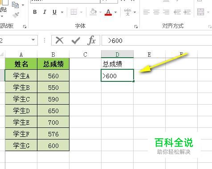Viewport: 212px width, 169px height.
Task: Center text horizontally
Action: coord(156,12)
